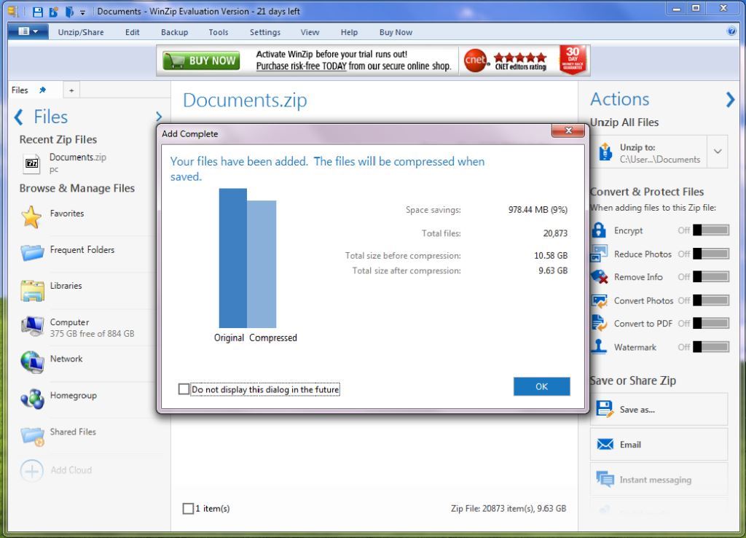Expand the Unzip to folder dropdown arrow
This screenshot has height=538, width=746.
[718, 152]
